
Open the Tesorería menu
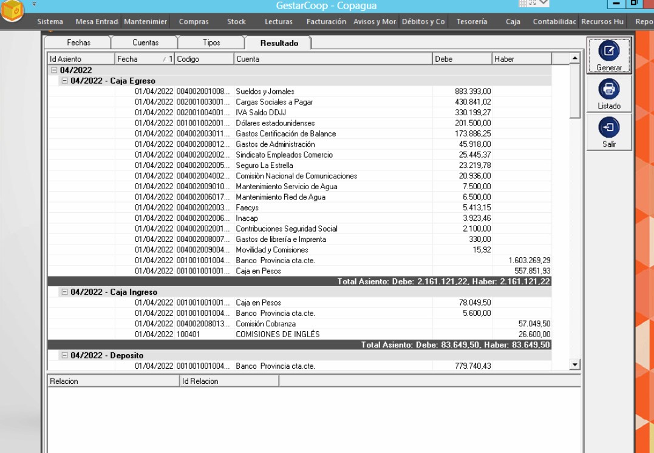[x=471, y=22]
